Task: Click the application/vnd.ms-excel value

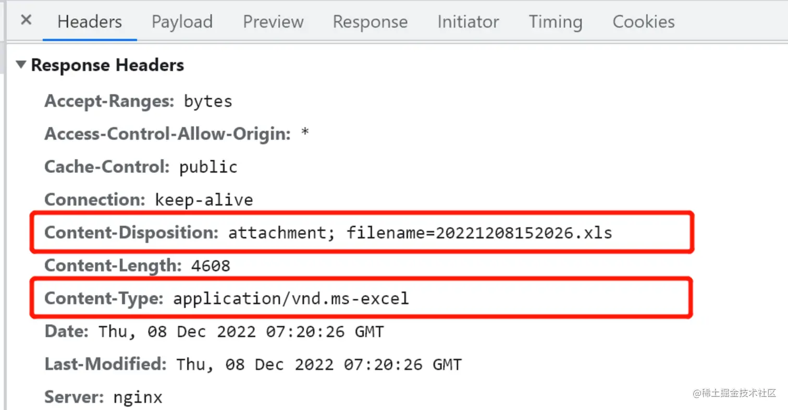Action: tap(291, 299)
